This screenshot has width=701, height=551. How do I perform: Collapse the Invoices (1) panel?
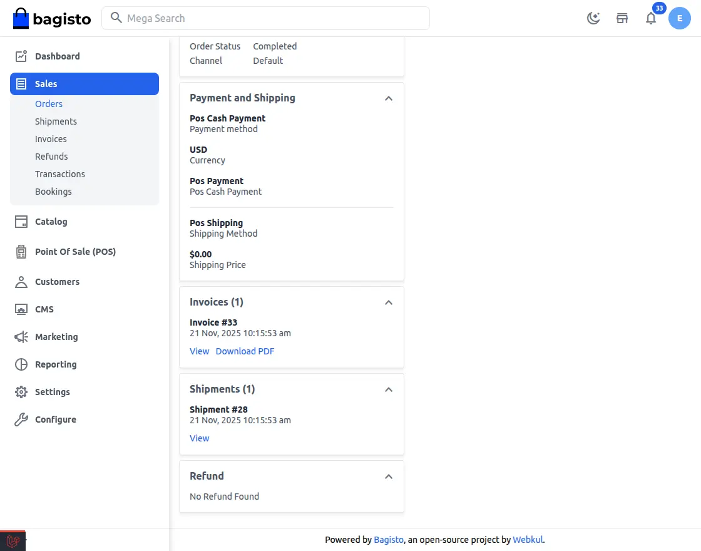[x=389, y=302]
